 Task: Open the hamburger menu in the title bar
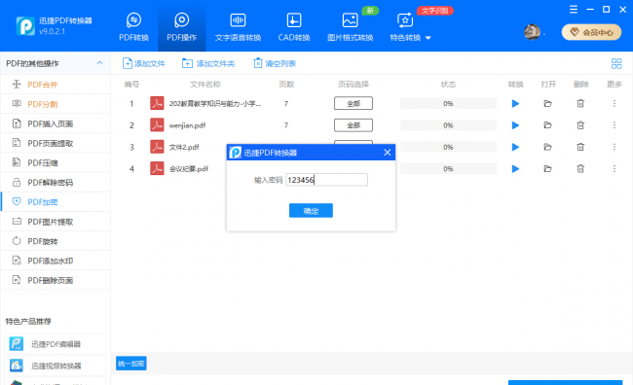point(574,10)
